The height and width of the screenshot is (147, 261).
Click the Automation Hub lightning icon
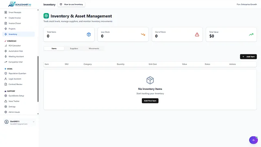click(6, 51)
